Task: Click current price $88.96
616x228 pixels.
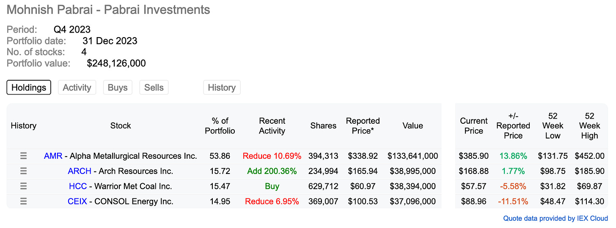Action: [474, 202]
